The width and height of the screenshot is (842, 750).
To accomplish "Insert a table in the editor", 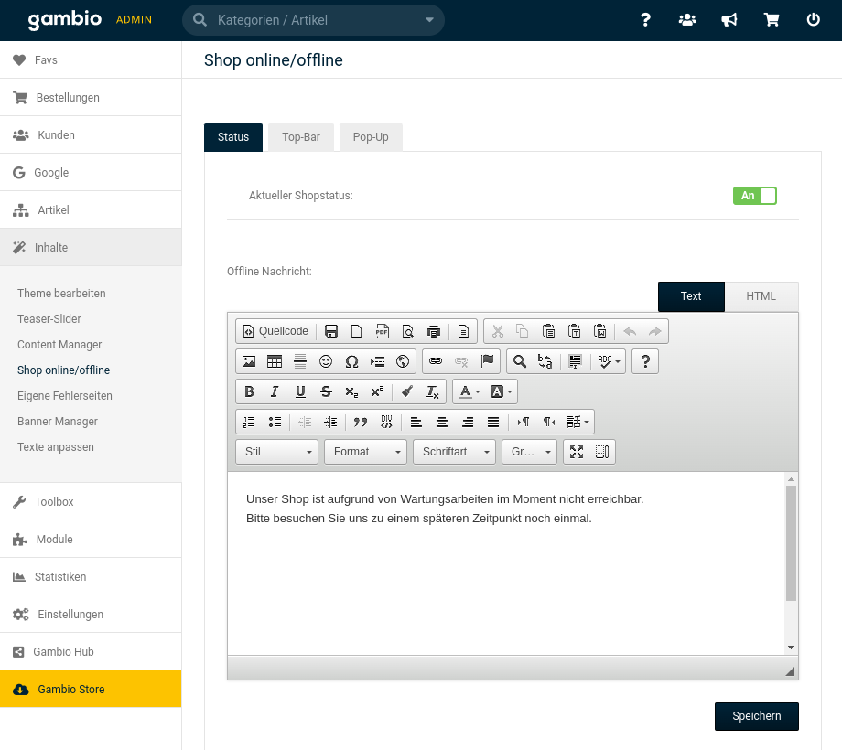I will [275, 361].
